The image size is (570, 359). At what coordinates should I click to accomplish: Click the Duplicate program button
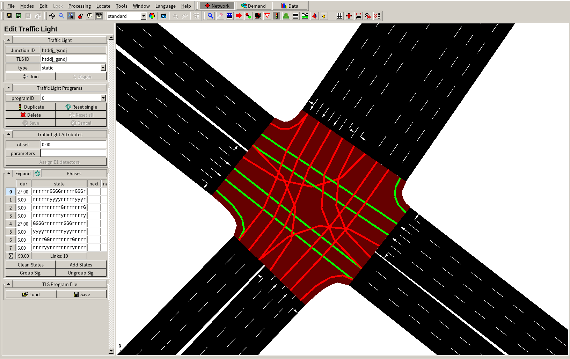[x=31, y=107]
